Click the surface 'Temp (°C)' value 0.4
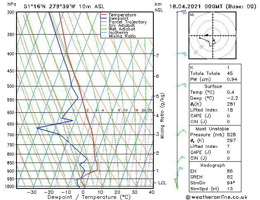This screenshot has width=260, height=200. [231, 92]
